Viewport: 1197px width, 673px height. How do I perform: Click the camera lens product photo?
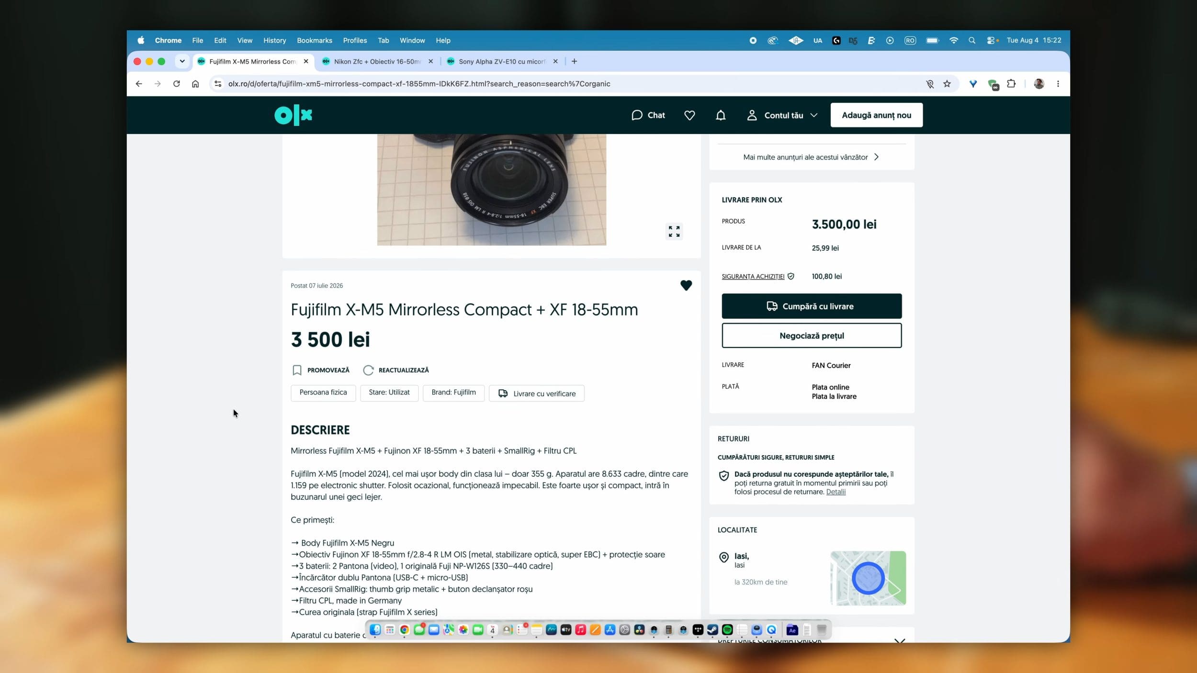point(491,190)
